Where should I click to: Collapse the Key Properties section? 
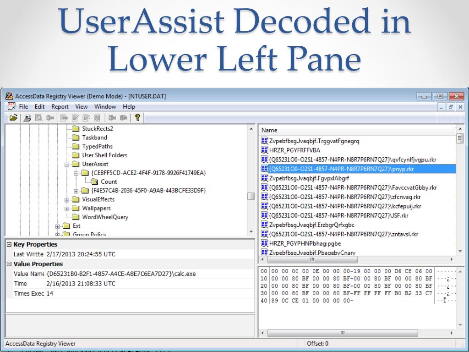9,244
